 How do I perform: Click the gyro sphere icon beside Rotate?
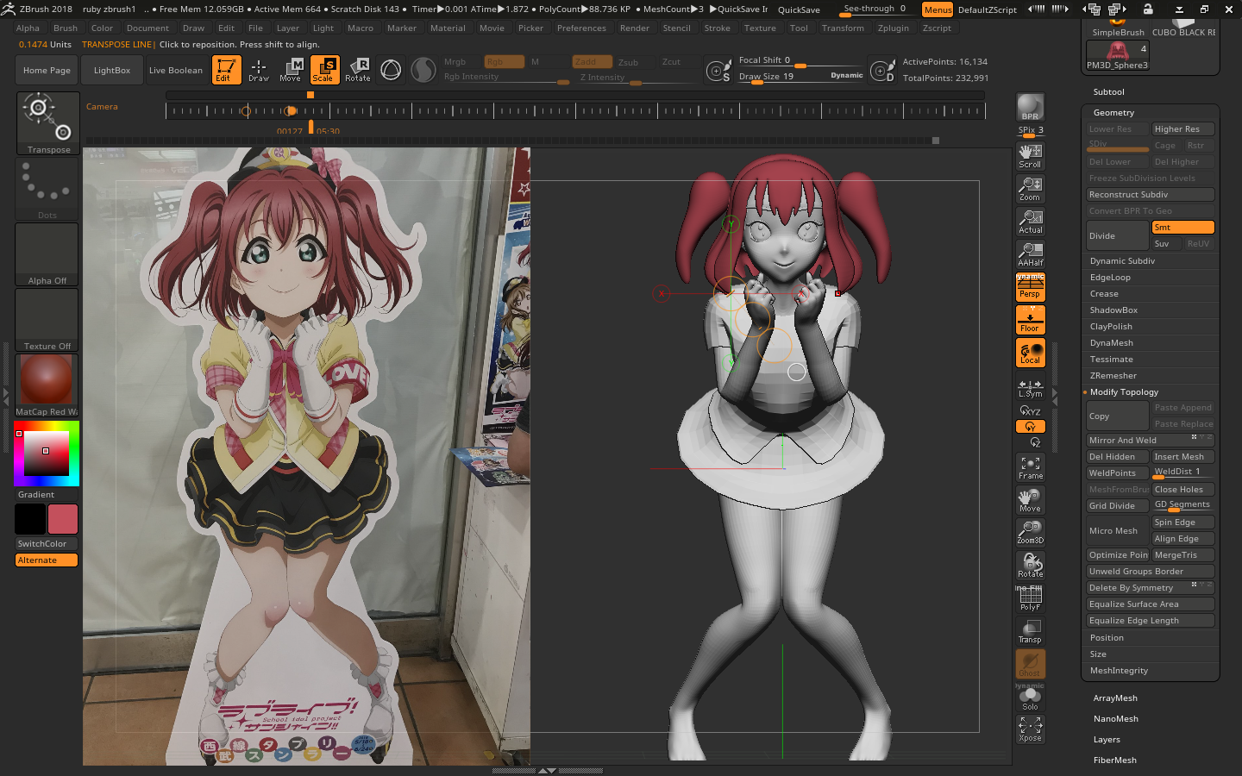pos(391,70)
